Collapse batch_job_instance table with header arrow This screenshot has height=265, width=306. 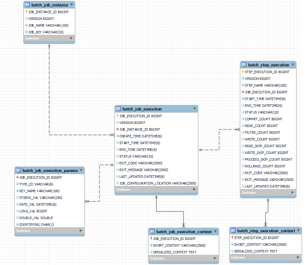(x=72, y=5)
